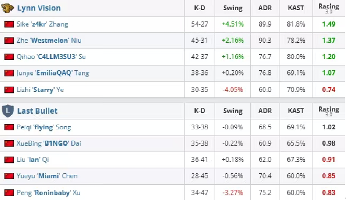Screen dimensions: 346x200
Task: Open Junjie 'EmiliaQAQ' Tang's profile
Action: [53, 73]
